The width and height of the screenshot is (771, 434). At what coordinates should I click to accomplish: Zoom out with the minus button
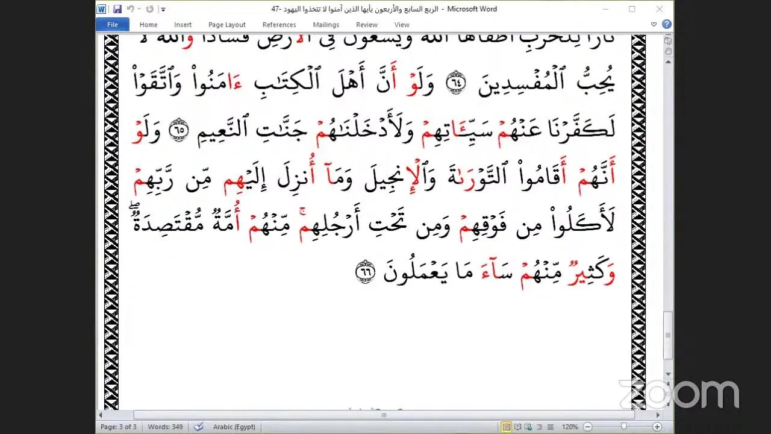[x=588, y=427]
